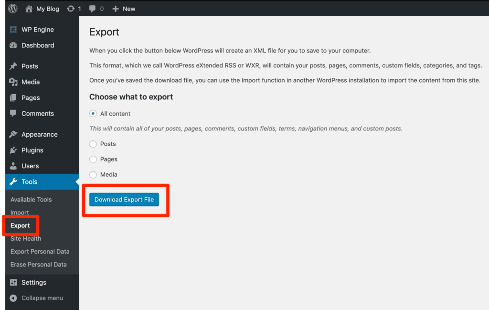Click the WordPress logo icon

click(13, 9)
